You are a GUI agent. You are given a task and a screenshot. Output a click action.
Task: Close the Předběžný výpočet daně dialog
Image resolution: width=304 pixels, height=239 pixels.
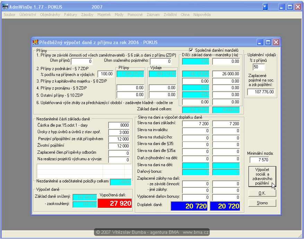click(276, 42)
